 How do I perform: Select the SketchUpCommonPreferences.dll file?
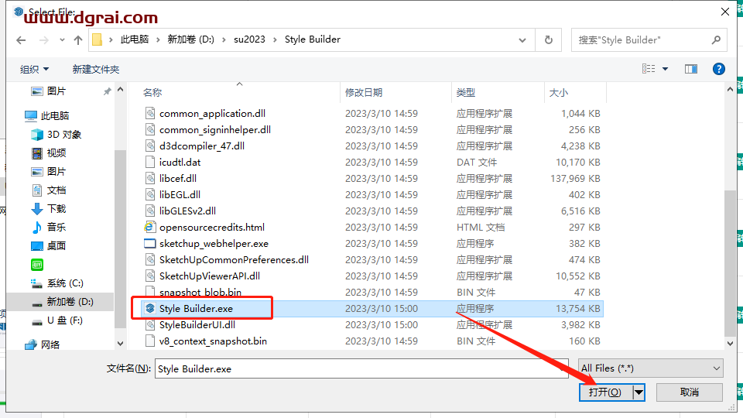234,260
